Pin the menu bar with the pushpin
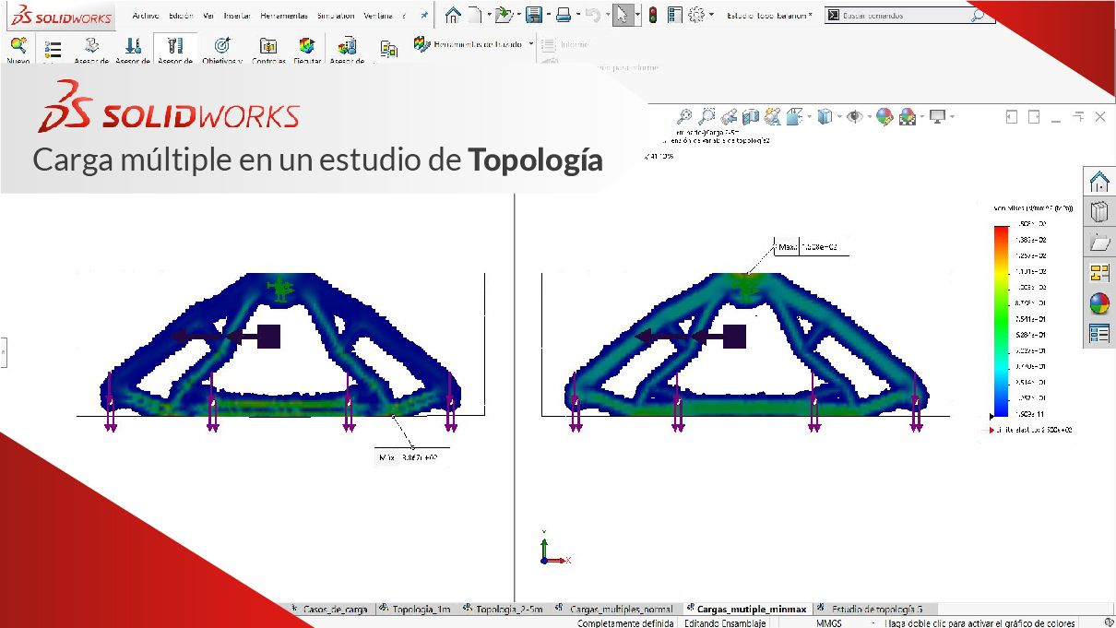Viewport: 1116px width, 628px height. [424, 16]
